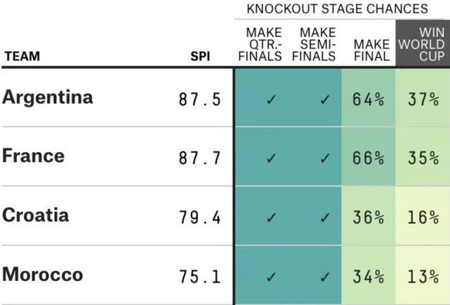Viewport: 450px width, 305px height.
Task: Select the Make Qtr.-Finals column header
Action: (x=260, y=44)
